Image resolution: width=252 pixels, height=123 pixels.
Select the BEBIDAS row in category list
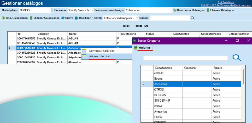pos(160,95)
